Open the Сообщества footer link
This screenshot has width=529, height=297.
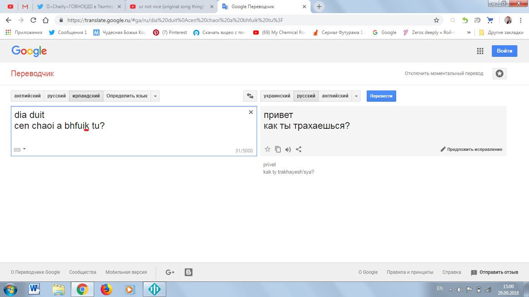tap(82, 272)
